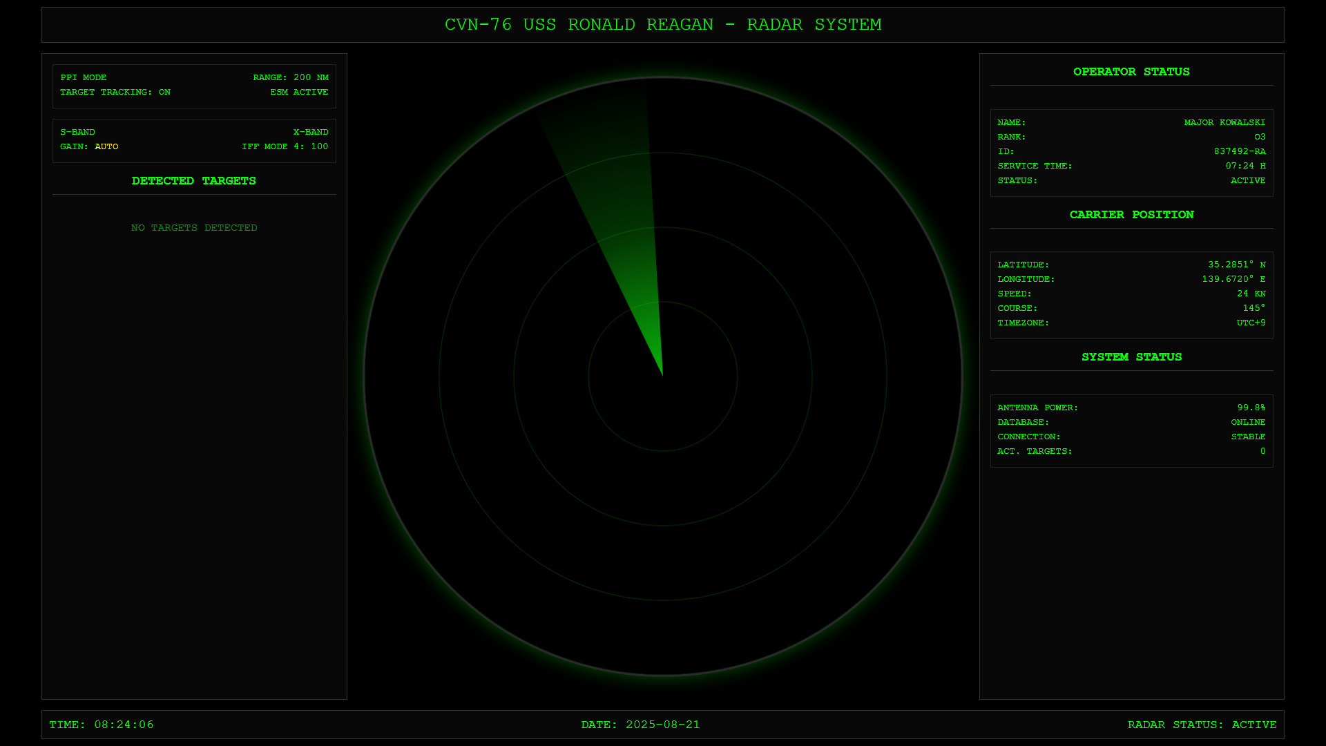This screenshot has height=746, width=1326.
Task: Click the TIME display in the footer
Action: click(x=102, y=725)
